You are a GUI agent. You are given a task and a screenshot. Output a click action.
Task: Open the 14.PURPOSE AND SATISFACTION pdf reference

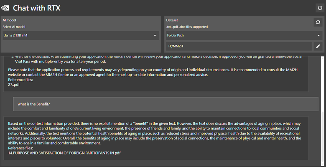point(64,153)
